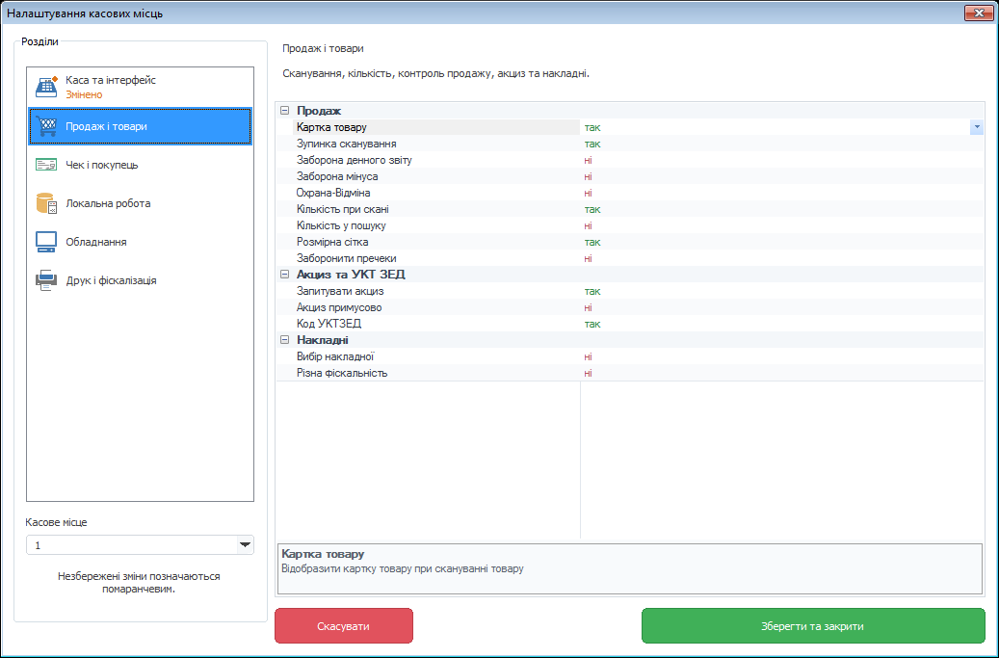Screen dimensions: 999x658
Task: Select the Код УКТЗЕД row label
Action: coord(329,325)
